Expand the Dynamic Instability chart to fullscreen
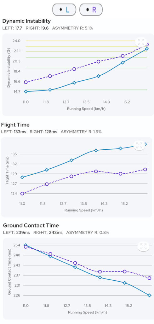This screenshot has height=324, width=154. point(141,42)
